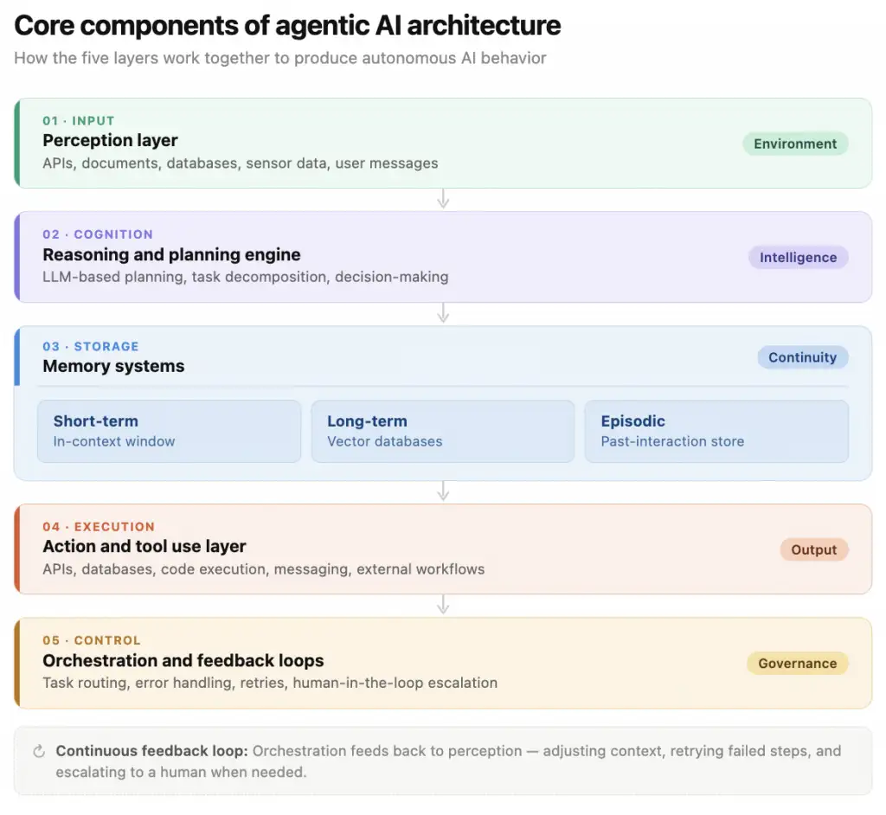
Task: Select the Environment badge
Action: pos(795,144)
